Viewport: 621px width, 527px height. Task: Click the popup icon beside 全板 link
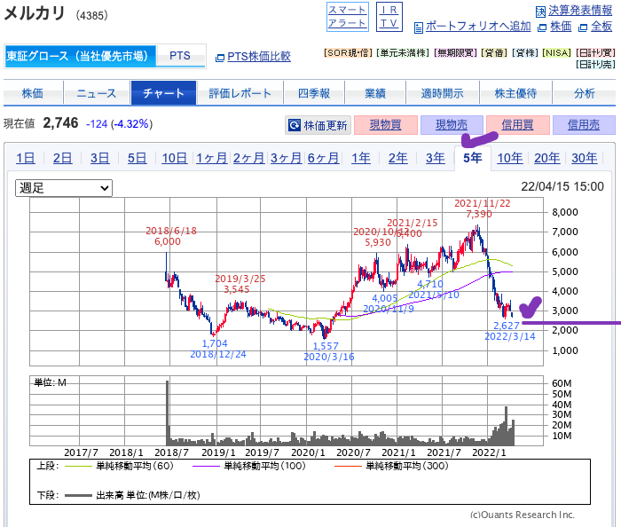point(583,28)
